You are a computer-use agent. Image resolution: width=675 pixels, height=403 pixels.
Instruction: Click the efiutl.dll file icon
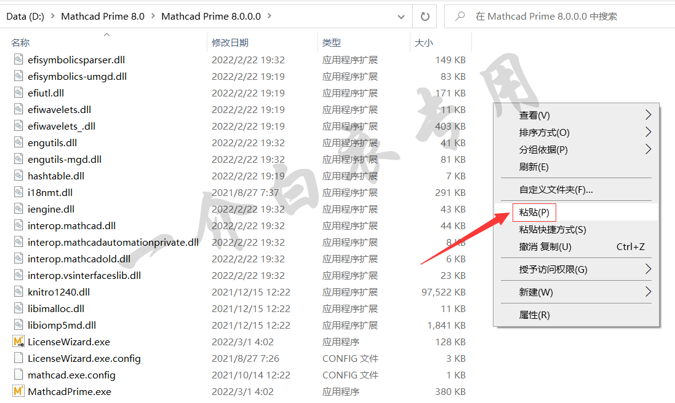[18, 92]
